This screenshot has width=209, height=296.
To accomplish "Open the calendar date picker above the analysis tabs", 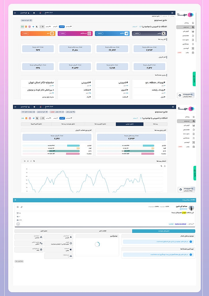I will (43, 118).
